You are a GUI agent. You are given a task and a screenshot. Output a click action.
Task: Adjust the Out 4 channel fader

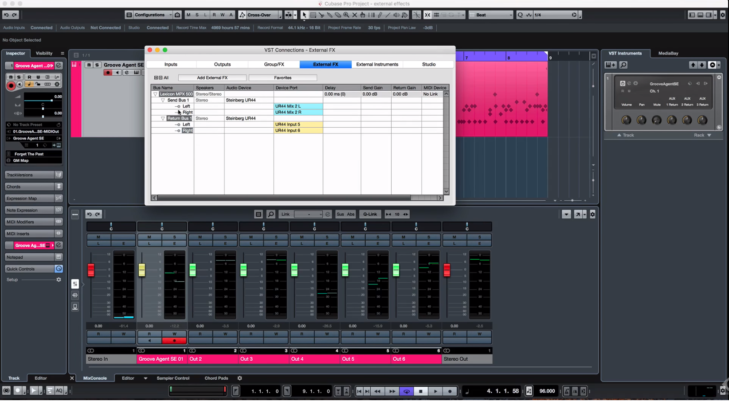pos(294,270)
